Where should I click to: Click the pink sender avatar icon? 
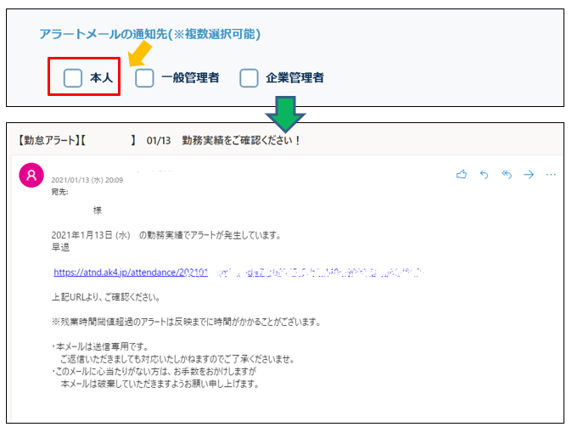click(x=31, y=175)
